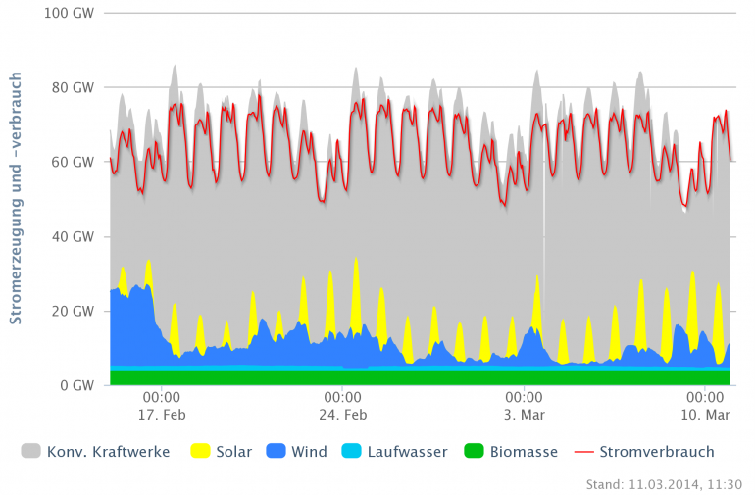
Task: Toggle the Stromverbrauch series label
Action: click(x=657, y=452)
